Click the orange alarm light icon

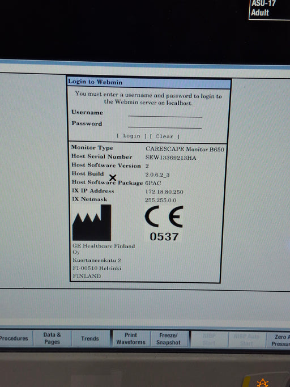point(262,382)
